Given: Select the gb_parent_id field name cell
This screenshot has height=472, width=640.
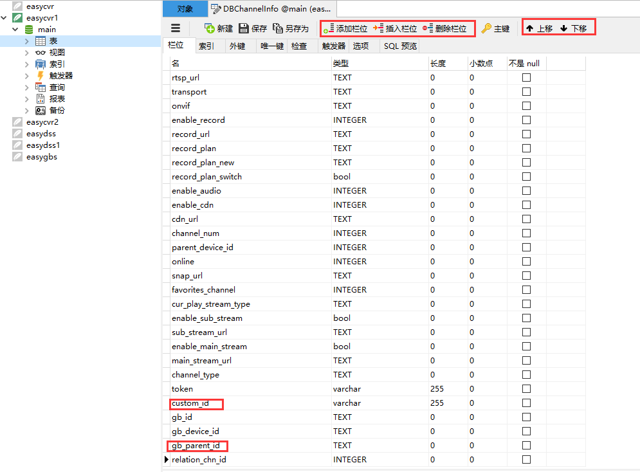Looking at the screenshot, I should [251, 446].
